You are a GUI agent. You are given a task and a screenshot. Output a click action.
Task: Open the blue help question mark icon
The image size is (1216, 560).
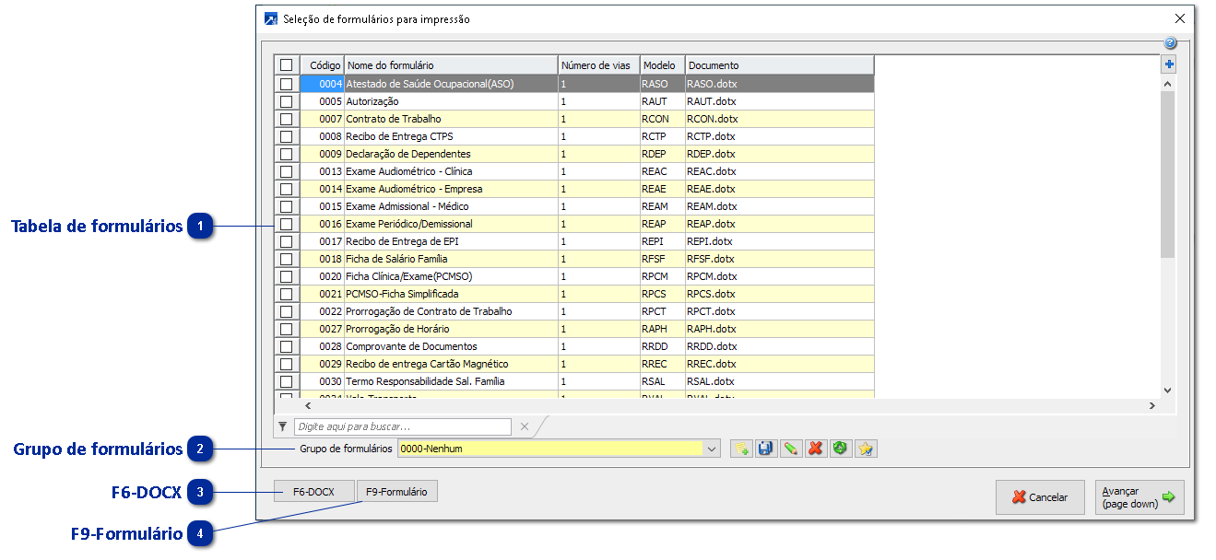[1170, 43]
